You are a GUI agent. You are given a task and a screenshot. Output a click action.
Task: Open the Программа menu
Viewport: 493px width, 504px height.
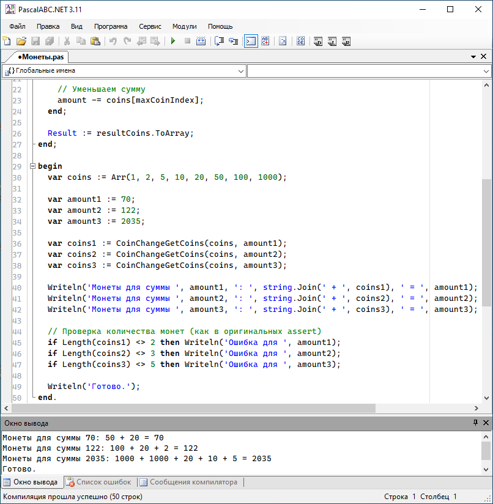coord(111,26)
